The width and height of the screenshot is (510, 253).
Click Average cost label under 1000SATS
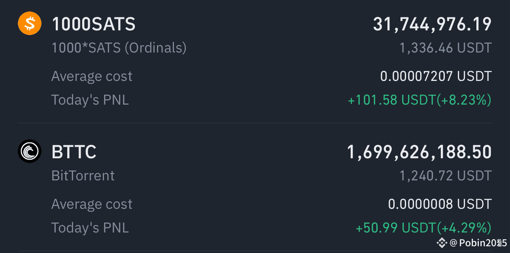[x=92, y=76]
